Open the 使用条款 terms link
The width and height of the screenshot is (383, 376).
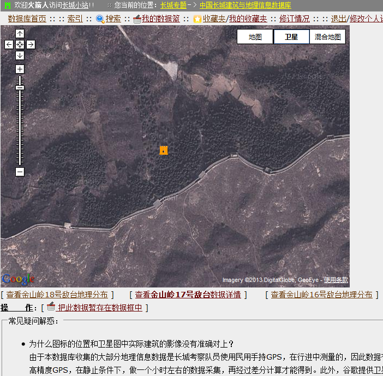click(x=336, y=280)
